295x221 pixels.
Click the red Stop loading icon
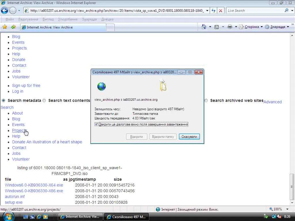click(x=221, y=11)
